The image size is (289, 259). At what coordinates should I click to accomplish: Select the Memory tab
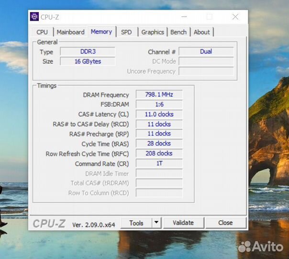point(101,32)
